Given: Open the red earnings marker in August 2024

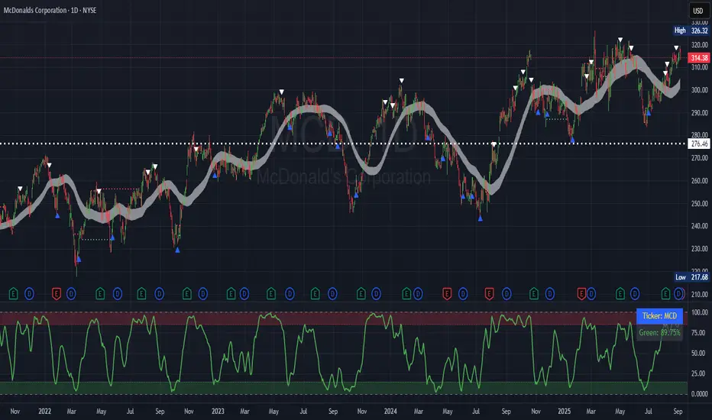Looking at the screenshot, I should click(489, 294).
